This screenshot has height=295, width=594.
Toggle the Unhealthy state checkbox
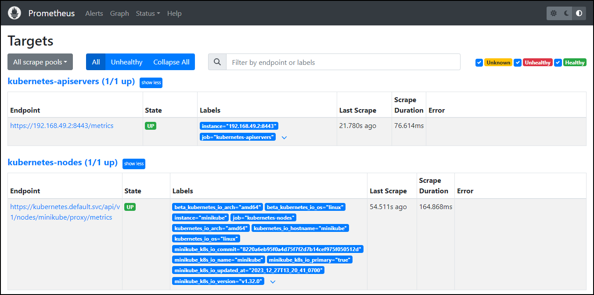(518, 63)
